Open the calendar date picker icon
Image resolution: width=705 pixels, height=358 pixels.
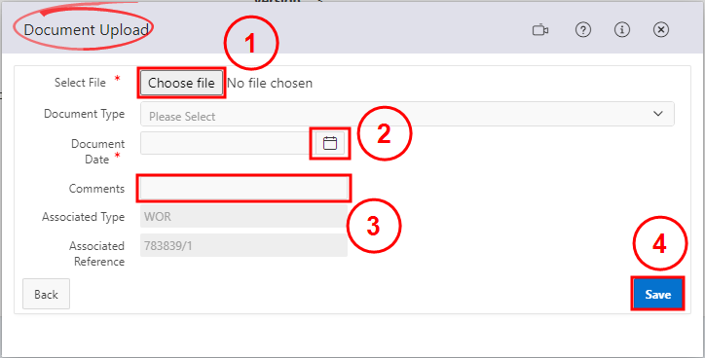(x=330, y=143)
